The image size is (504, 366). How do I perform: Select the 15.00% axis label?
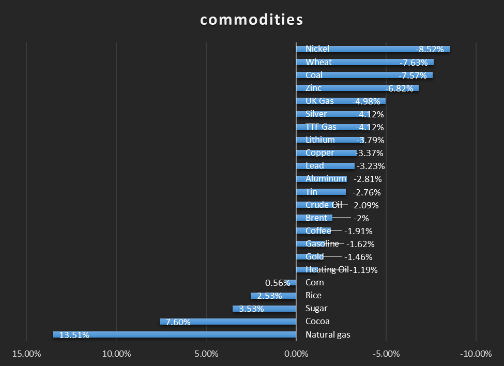click(26, 354)
